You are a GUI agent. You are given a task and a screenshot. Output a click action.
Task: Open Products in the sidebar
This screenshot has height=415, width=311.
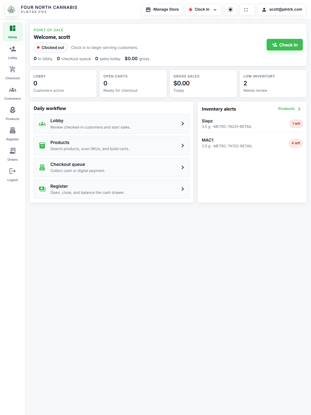click(12, 113)
